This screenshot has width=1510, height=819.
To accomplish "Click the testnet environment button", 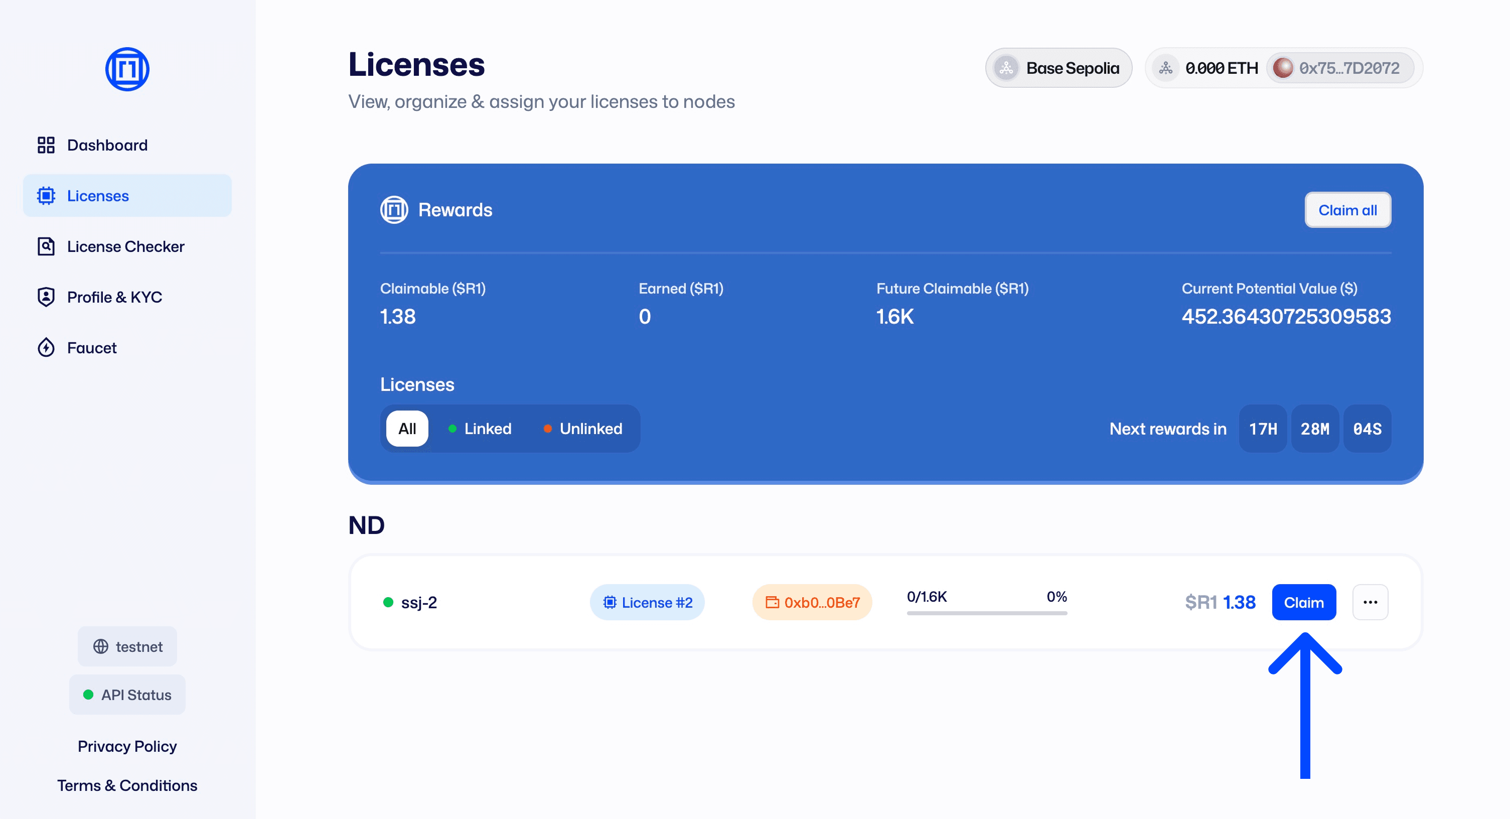I will pos(127,646).
